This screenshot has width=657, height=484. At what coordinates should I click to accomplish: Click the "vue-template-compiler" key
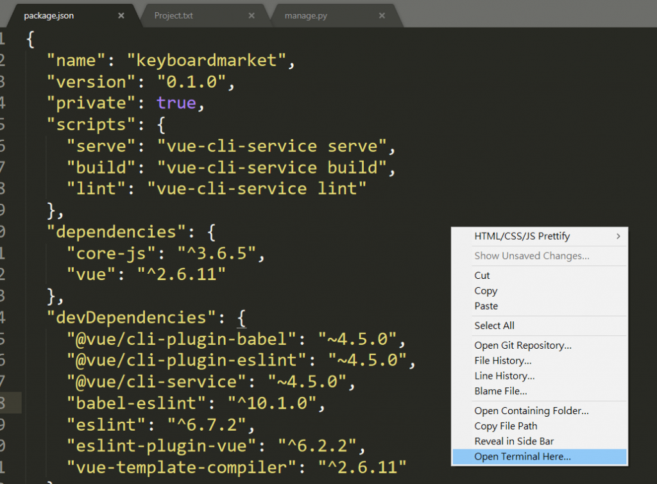182,467
